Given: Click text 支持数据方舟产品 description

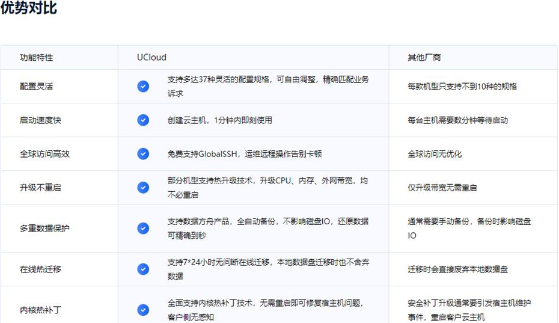Looking at the screenshot, I should (x=267, y=229).
